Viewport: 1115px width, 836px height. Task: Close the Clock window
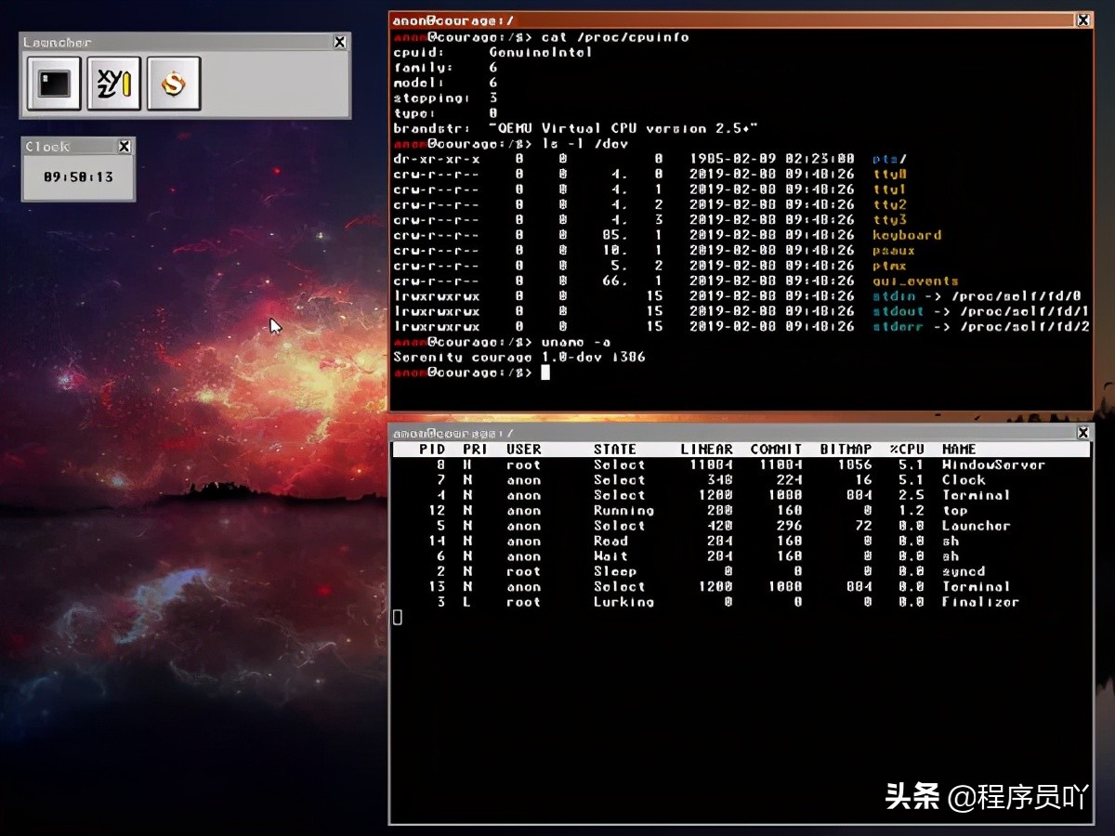click(125, 147)
